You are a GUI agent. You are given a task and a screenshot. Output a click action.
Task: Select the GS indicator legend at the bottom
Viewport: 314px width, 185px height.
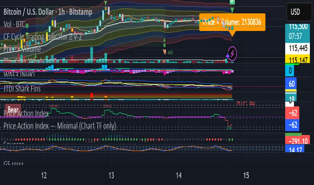point(13,163)
